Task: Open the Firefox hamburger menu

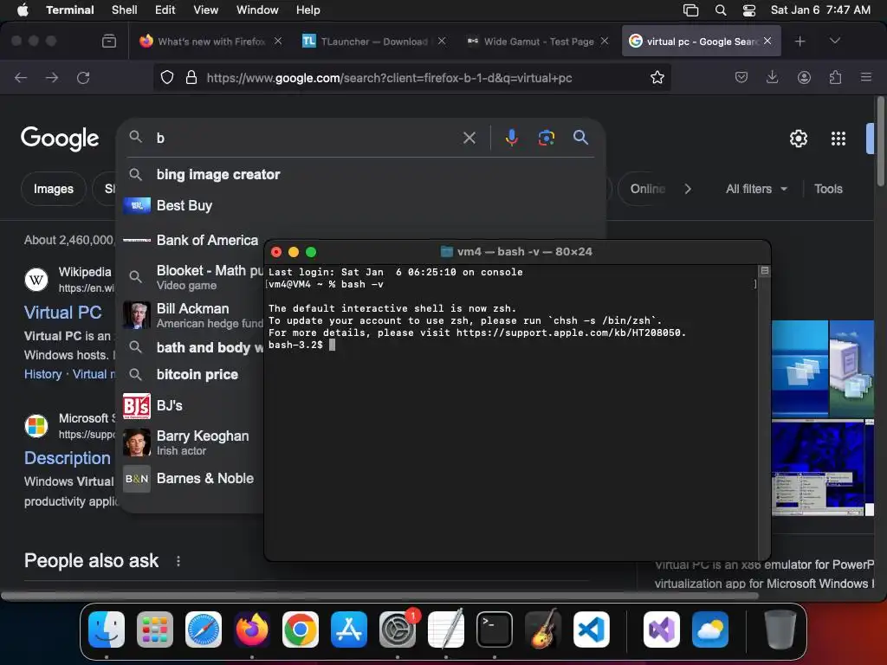Action: (x=866, y=77)
